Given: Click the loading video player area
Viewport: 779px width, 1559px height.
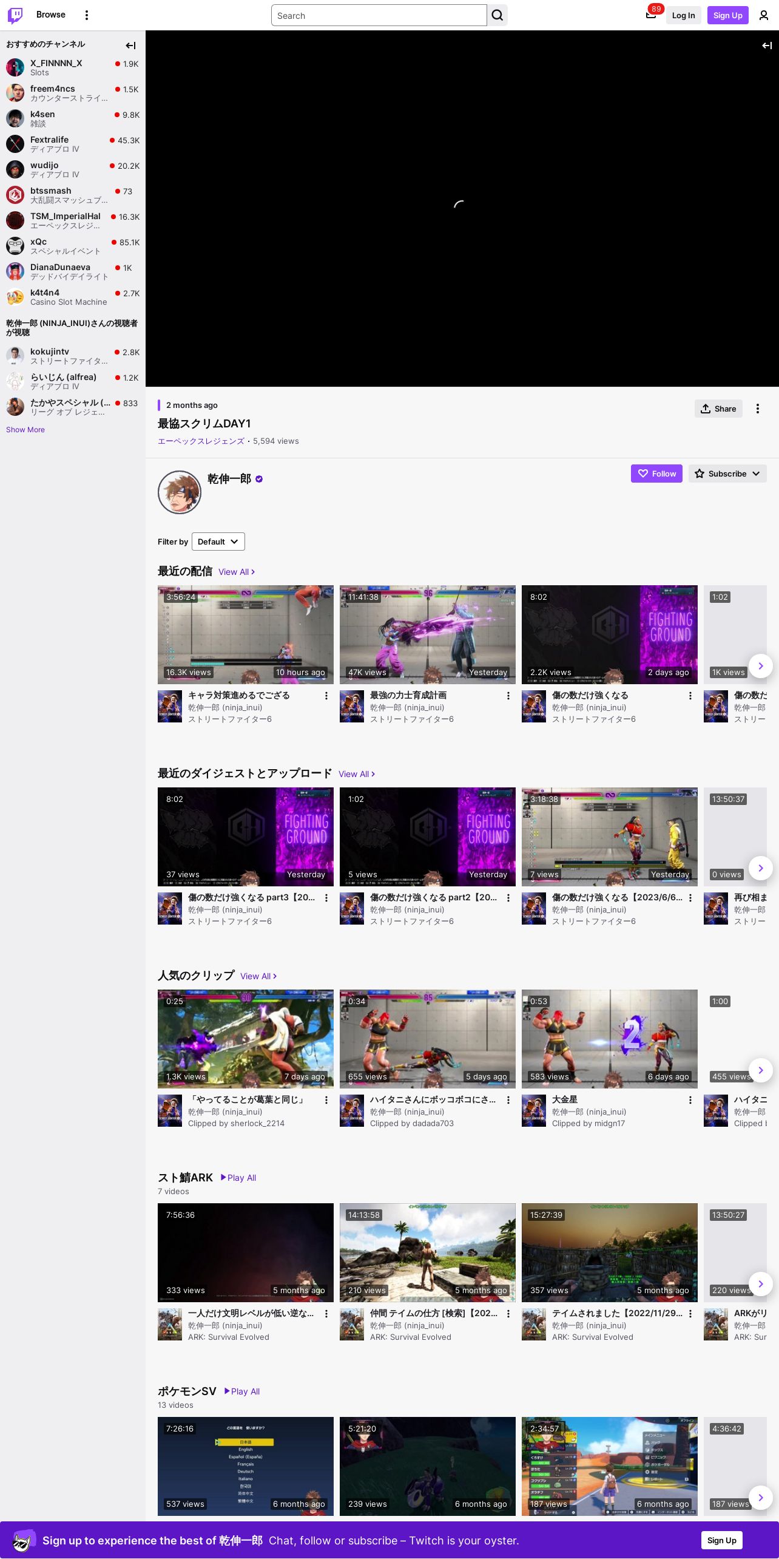Looking at the screenshot, I should point(462,208).
